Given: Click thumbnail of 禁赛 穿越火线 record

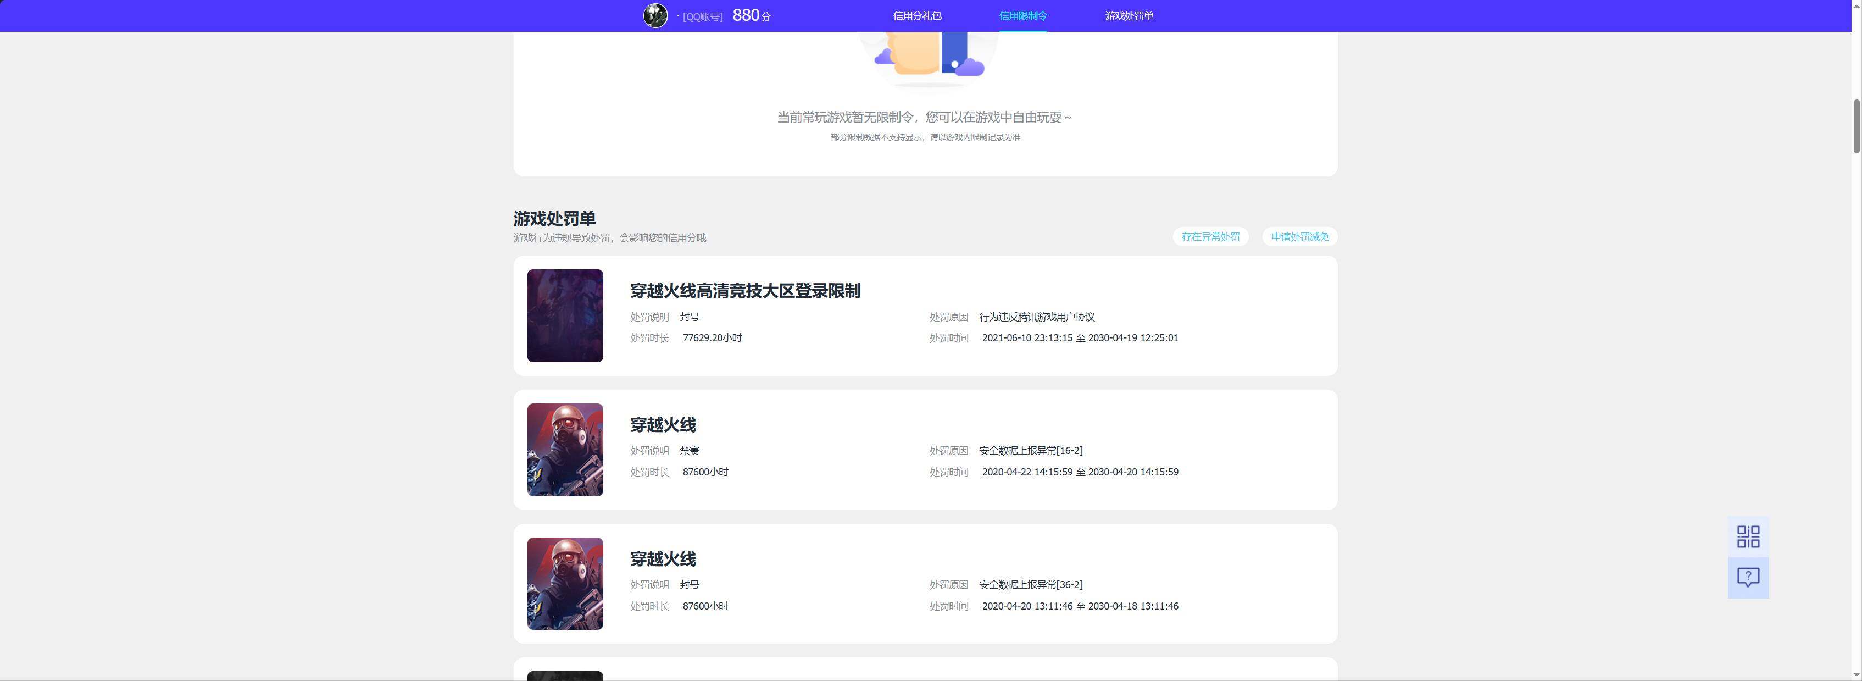Looking at the screenshot, I should coord(565,450).
